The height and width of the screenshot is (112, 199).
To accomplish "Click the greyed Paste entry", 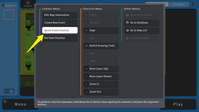I will 101,15.
